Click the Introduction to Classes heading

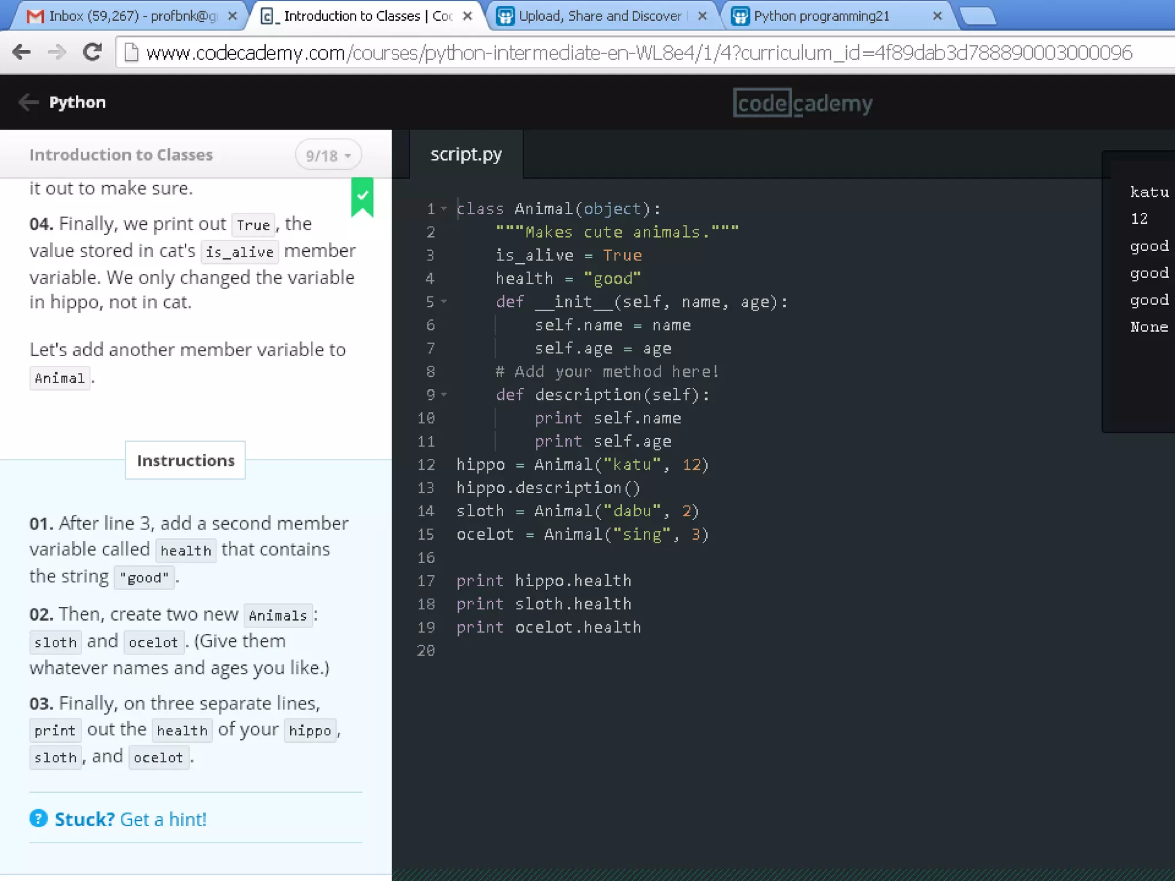(x=121, y=155)
